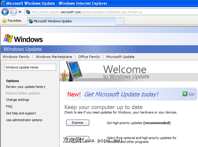Open the Windows Marketplace link
Screen dimensions: 198x147
[54, 57]
